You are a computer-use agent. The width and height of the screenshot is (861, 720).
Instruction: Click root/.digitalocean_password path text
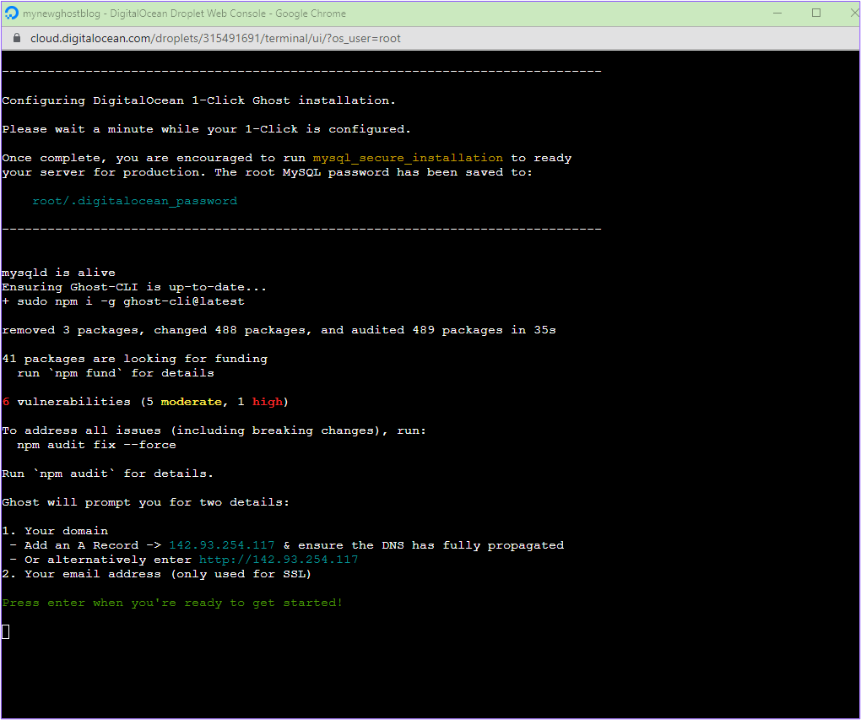pos(134,201)
